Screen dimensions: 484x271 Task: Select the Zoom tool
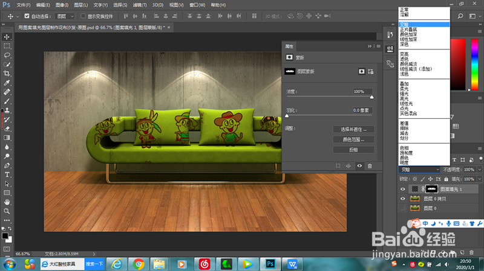point(7,211)
